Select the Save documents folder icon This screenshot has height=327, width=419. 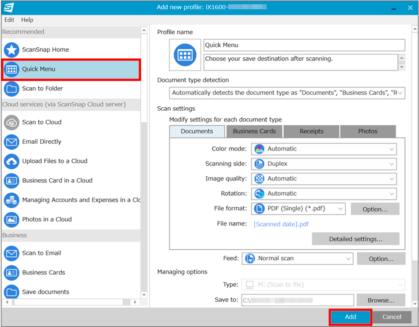(x=11, y=292)
